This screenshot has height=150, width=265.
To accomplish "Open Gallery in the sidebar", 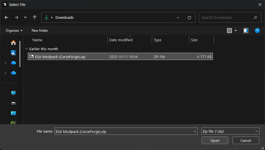I will pyautogui.click(x=13, y=53).
